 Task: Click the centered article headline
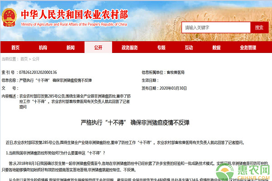pyautogui.click(x=135, y=123)
